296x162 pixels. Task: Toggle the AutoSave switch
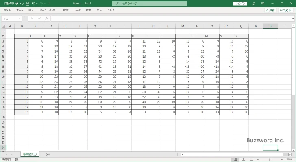pyautogui.click(x=20, y=4)
